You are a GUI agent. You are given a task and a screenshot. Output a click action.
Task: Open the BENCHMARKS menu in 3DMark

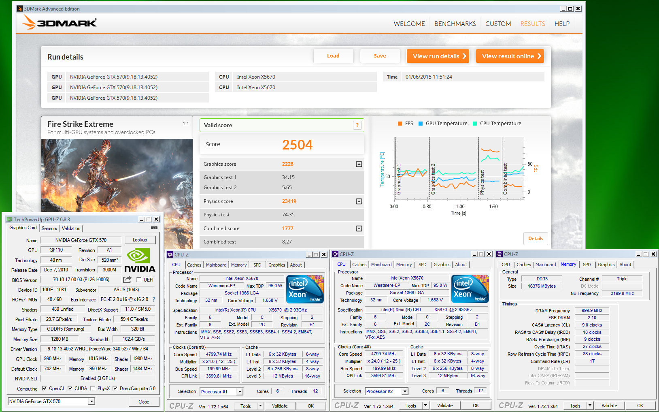[x=455, y=24]
